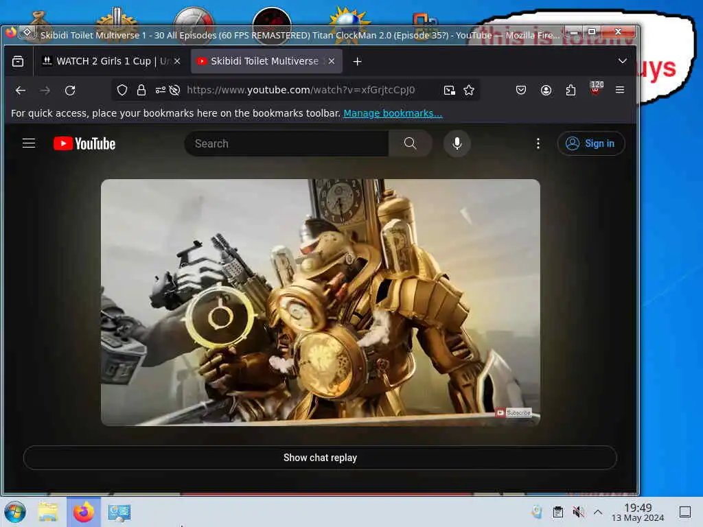This screenshot has width=703, height=527.
Task: Click the autoplay blocked icon in address bar
Action: (175, 90)
